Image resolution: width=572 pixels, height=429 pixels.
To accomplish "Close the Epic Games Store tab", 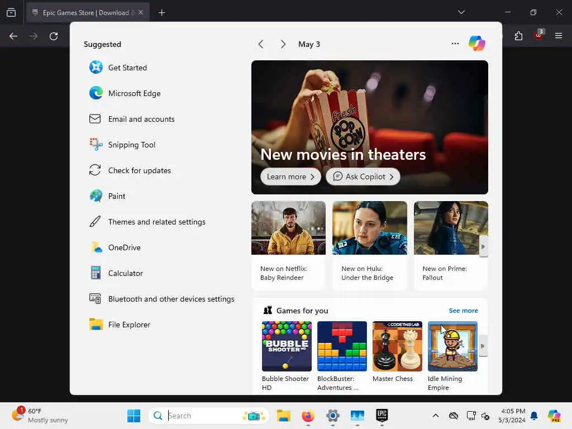I will point(141,13).
